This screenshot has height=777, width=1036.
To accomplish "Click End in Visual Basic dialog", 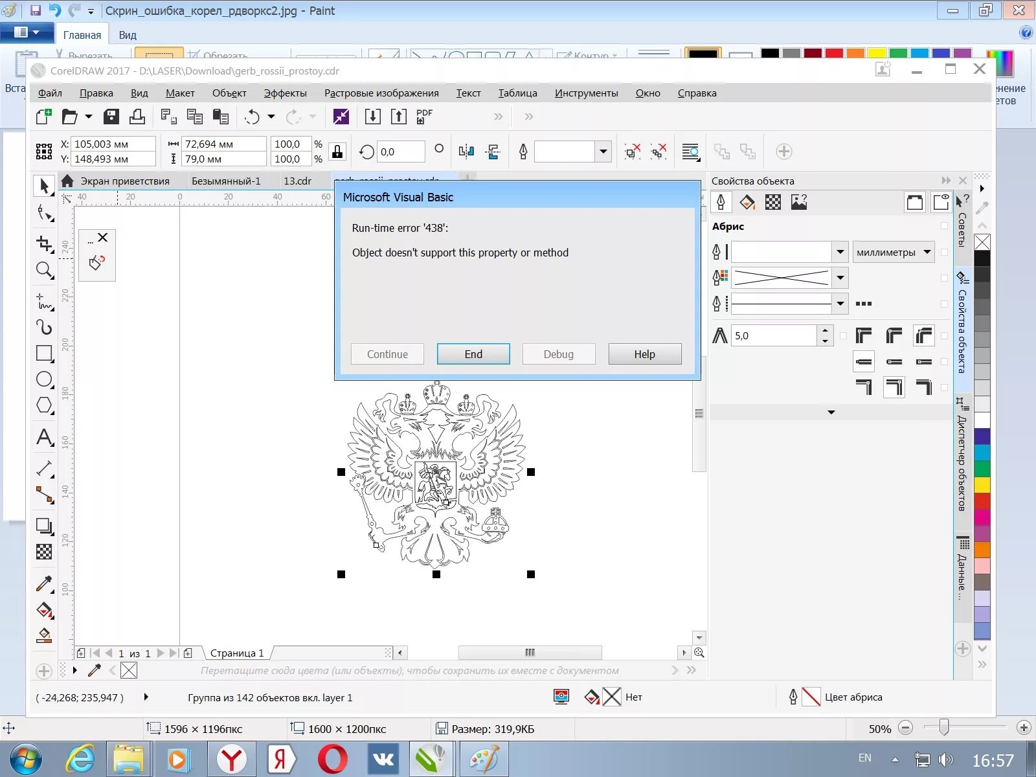I will click(473, 354).
